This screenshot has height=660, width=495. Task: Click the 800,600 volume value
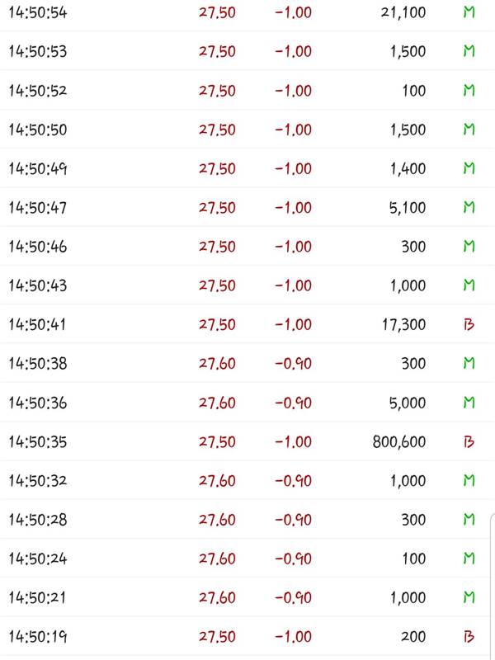click(399, 441)
